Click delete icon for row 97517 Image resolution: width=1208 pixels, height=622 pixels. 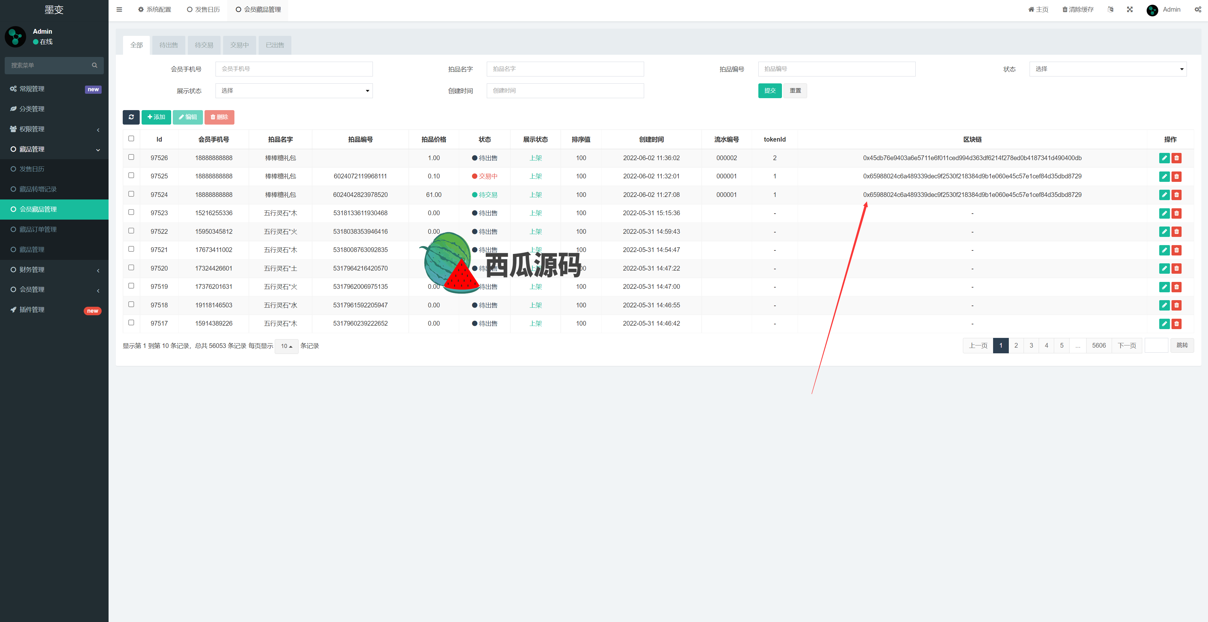[1177, 323]
